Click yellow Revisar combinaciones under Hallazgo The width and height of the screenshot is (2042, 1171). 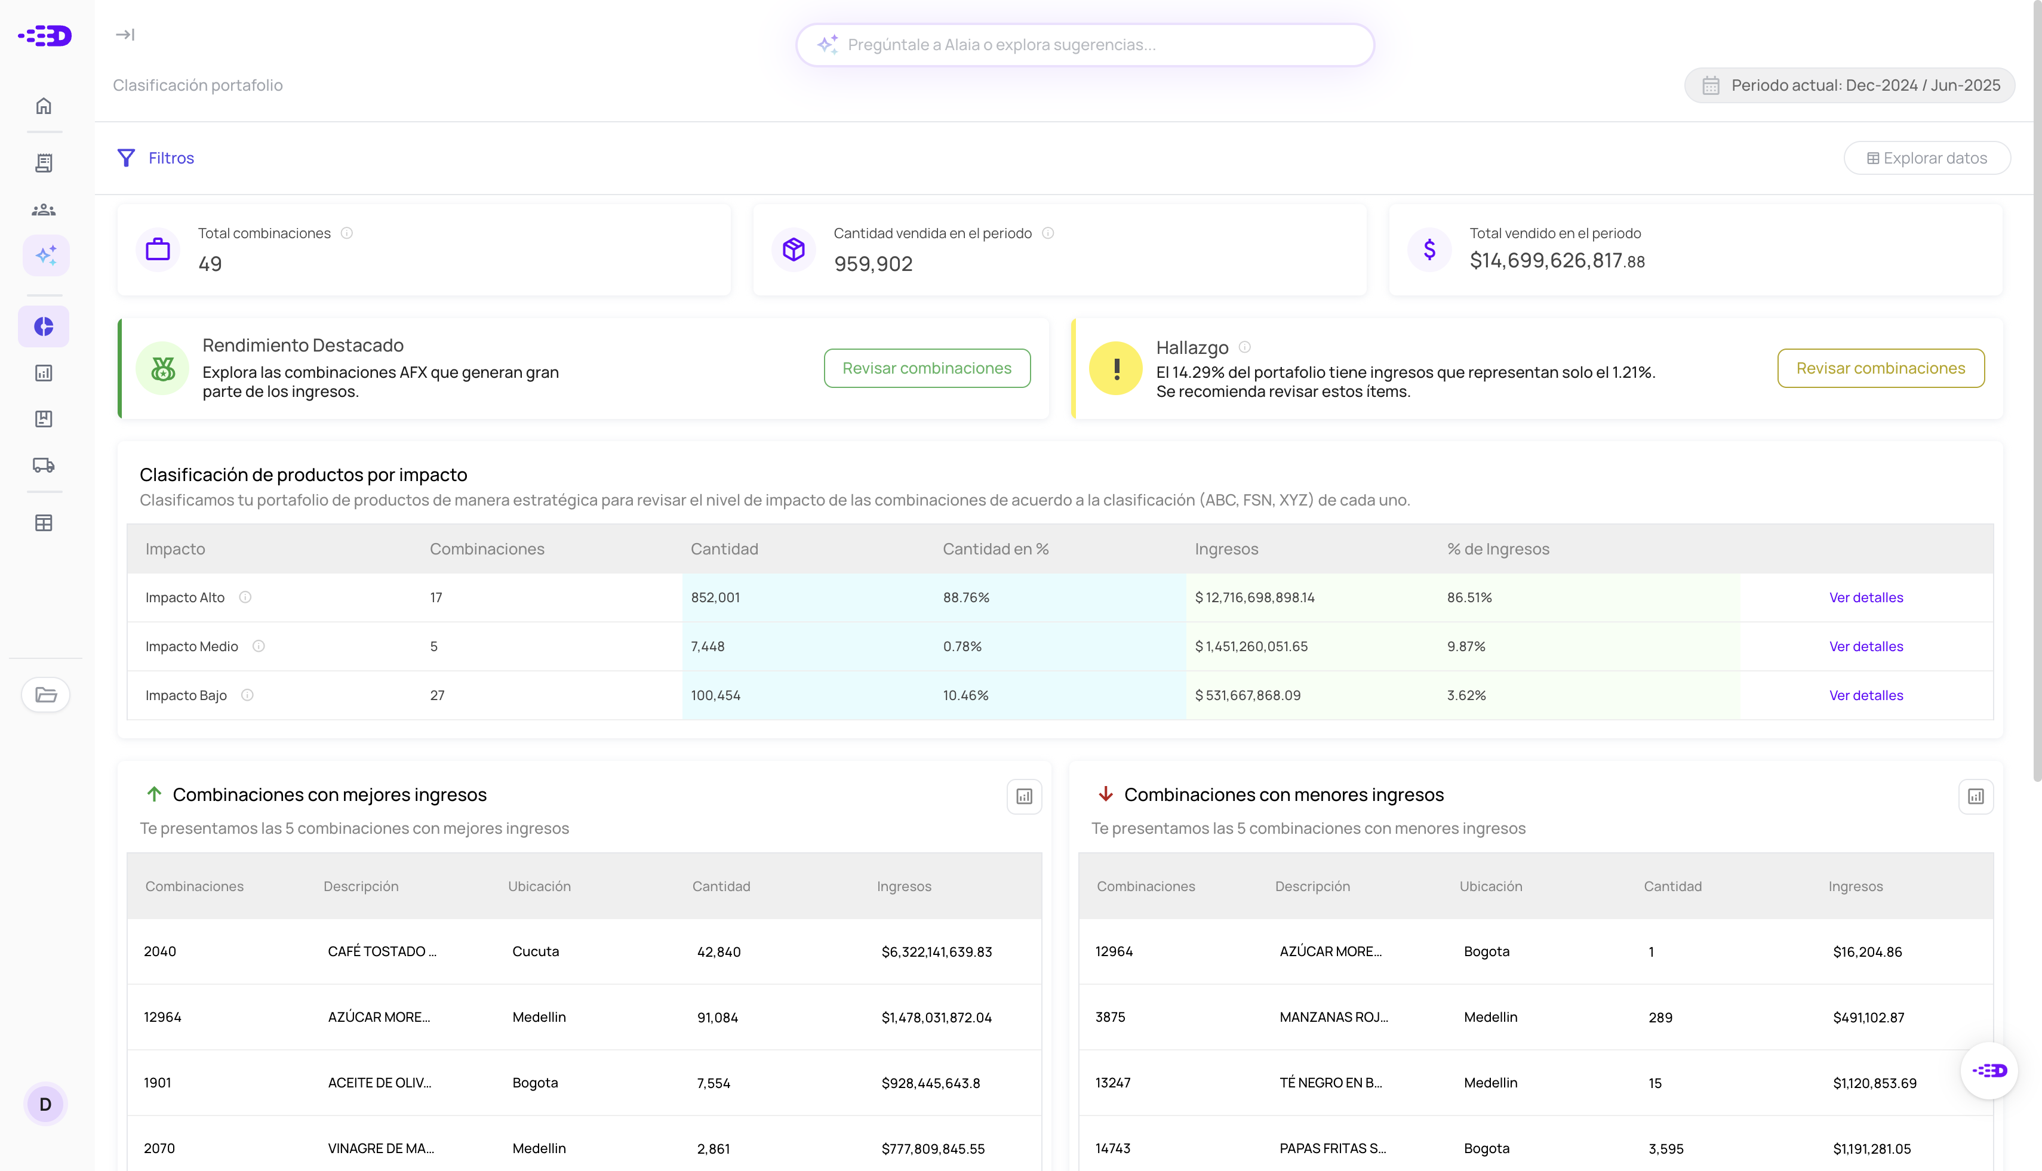coord(1881,368)
